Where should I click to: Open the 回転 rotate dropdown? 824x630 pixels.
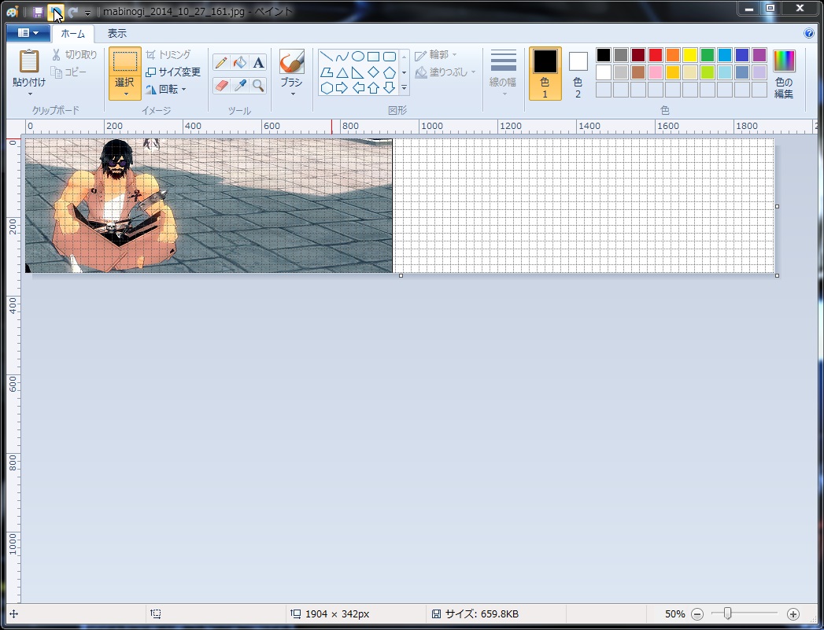coord(165,89)
